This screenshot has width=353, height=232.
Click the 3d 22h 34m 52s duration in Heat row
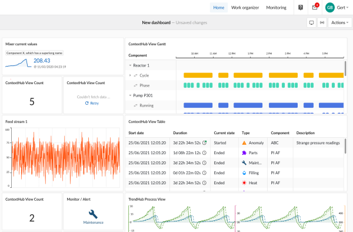click(x=187, y=183)
